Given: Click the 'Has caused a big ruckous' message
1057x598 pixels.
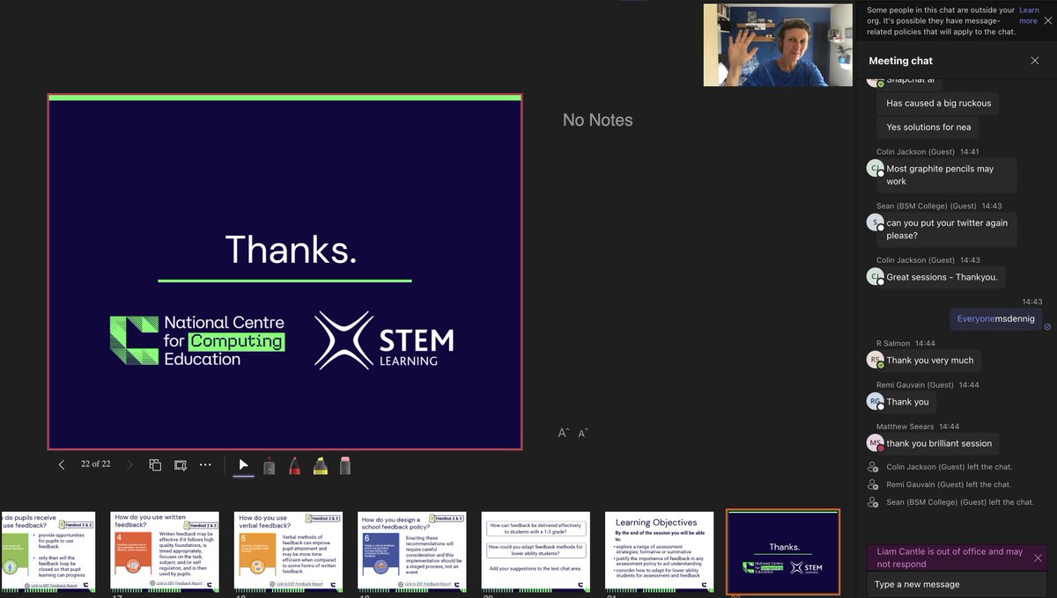Looking at the screenshot, I should point(938,103).
